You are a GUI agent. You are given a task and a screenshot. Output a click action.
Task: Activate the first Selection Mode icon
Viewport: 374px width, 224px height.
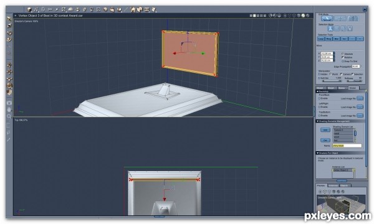pyautogui.click(x=330, y=29)
